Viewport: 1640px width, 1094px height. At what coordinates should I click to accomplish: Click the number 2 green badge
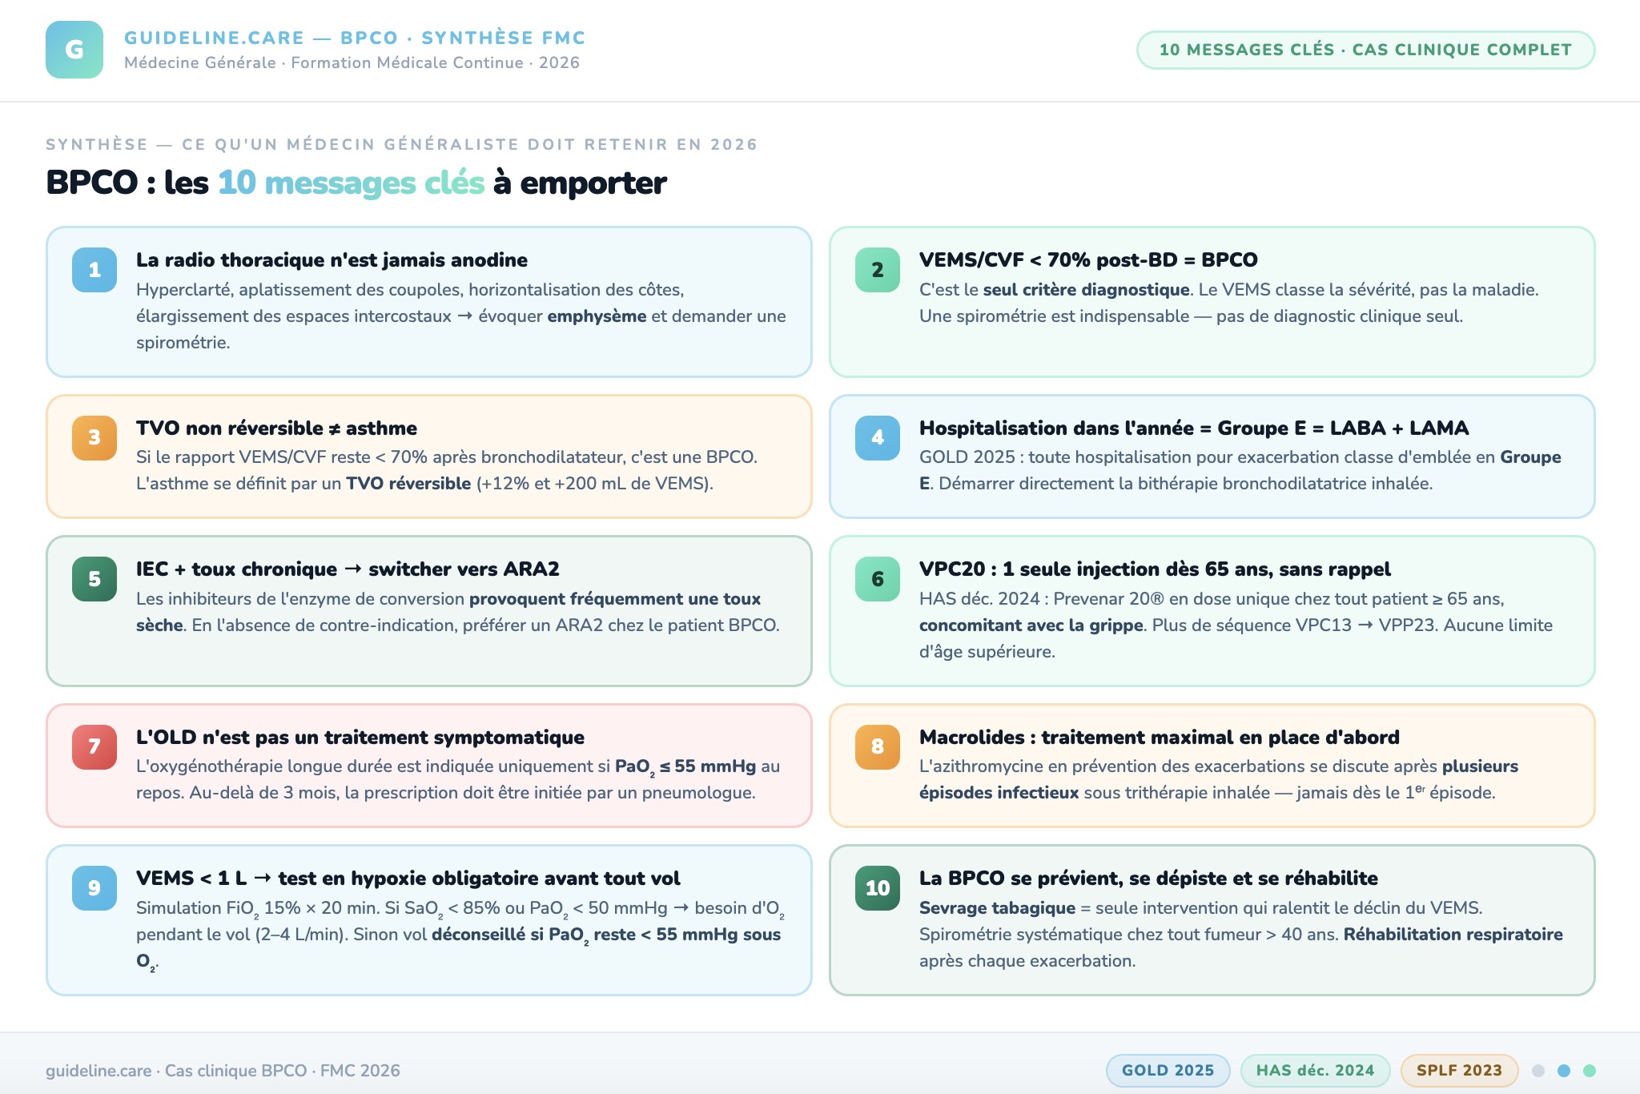(878, 270)
